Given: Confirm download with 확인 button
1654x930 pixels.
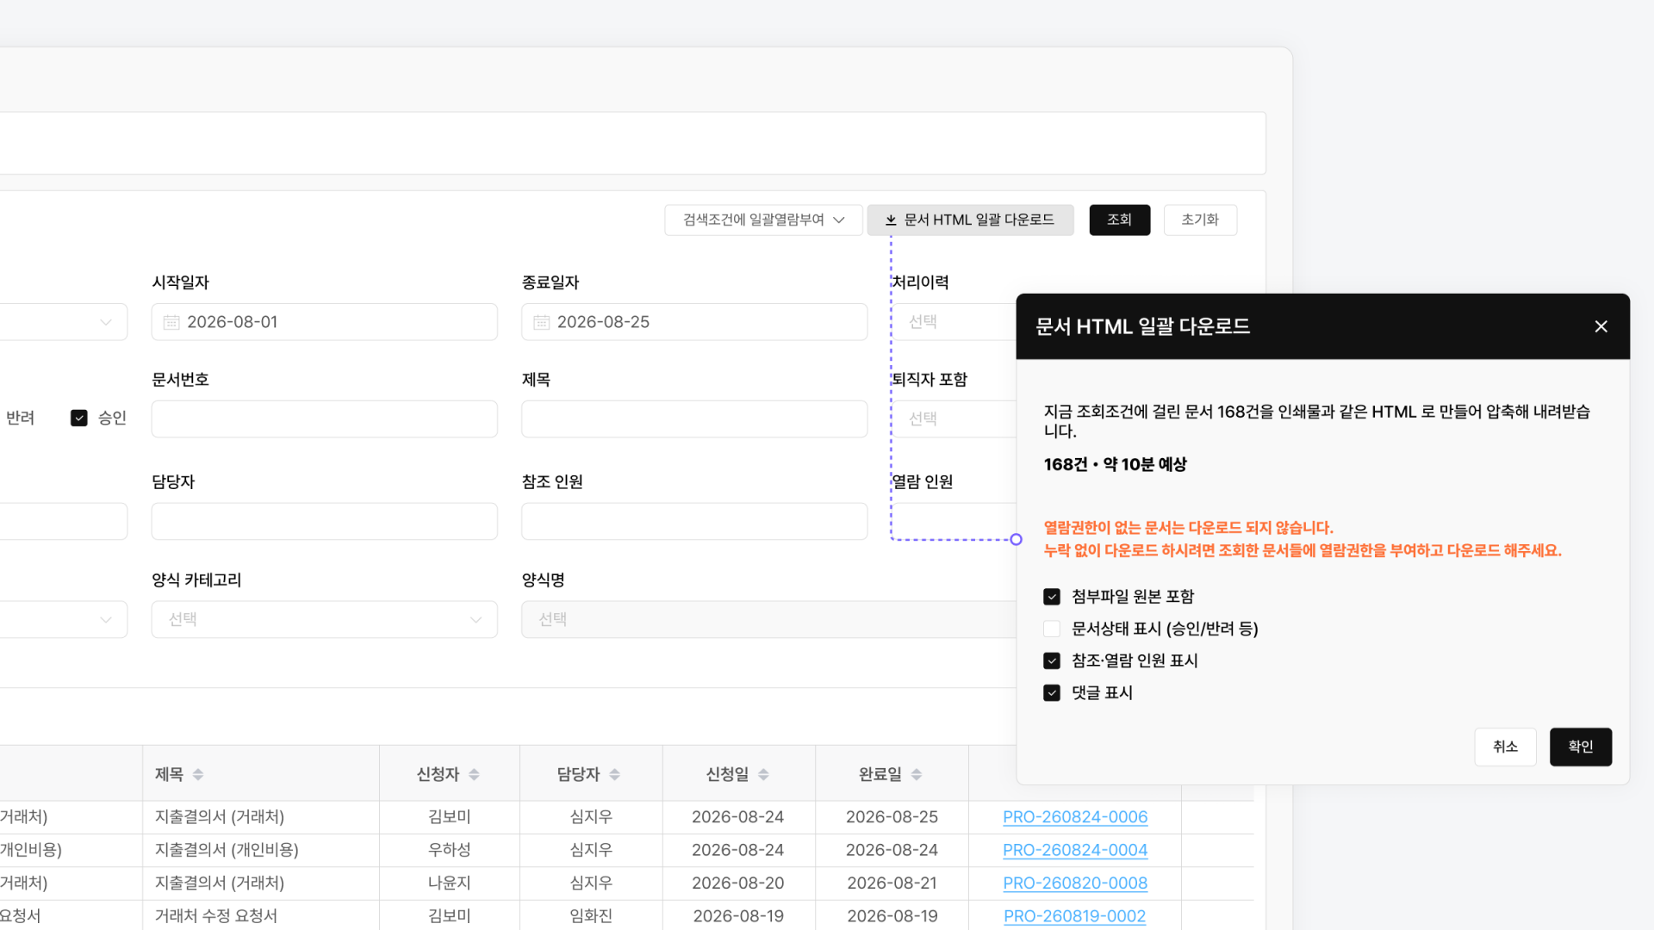Looking at the screenshot, I should (x=1580, y=747).
